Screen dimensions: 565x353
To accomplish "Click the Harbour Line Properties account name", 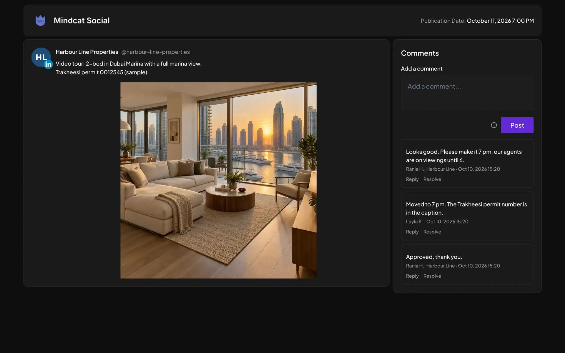I will 87,52.
